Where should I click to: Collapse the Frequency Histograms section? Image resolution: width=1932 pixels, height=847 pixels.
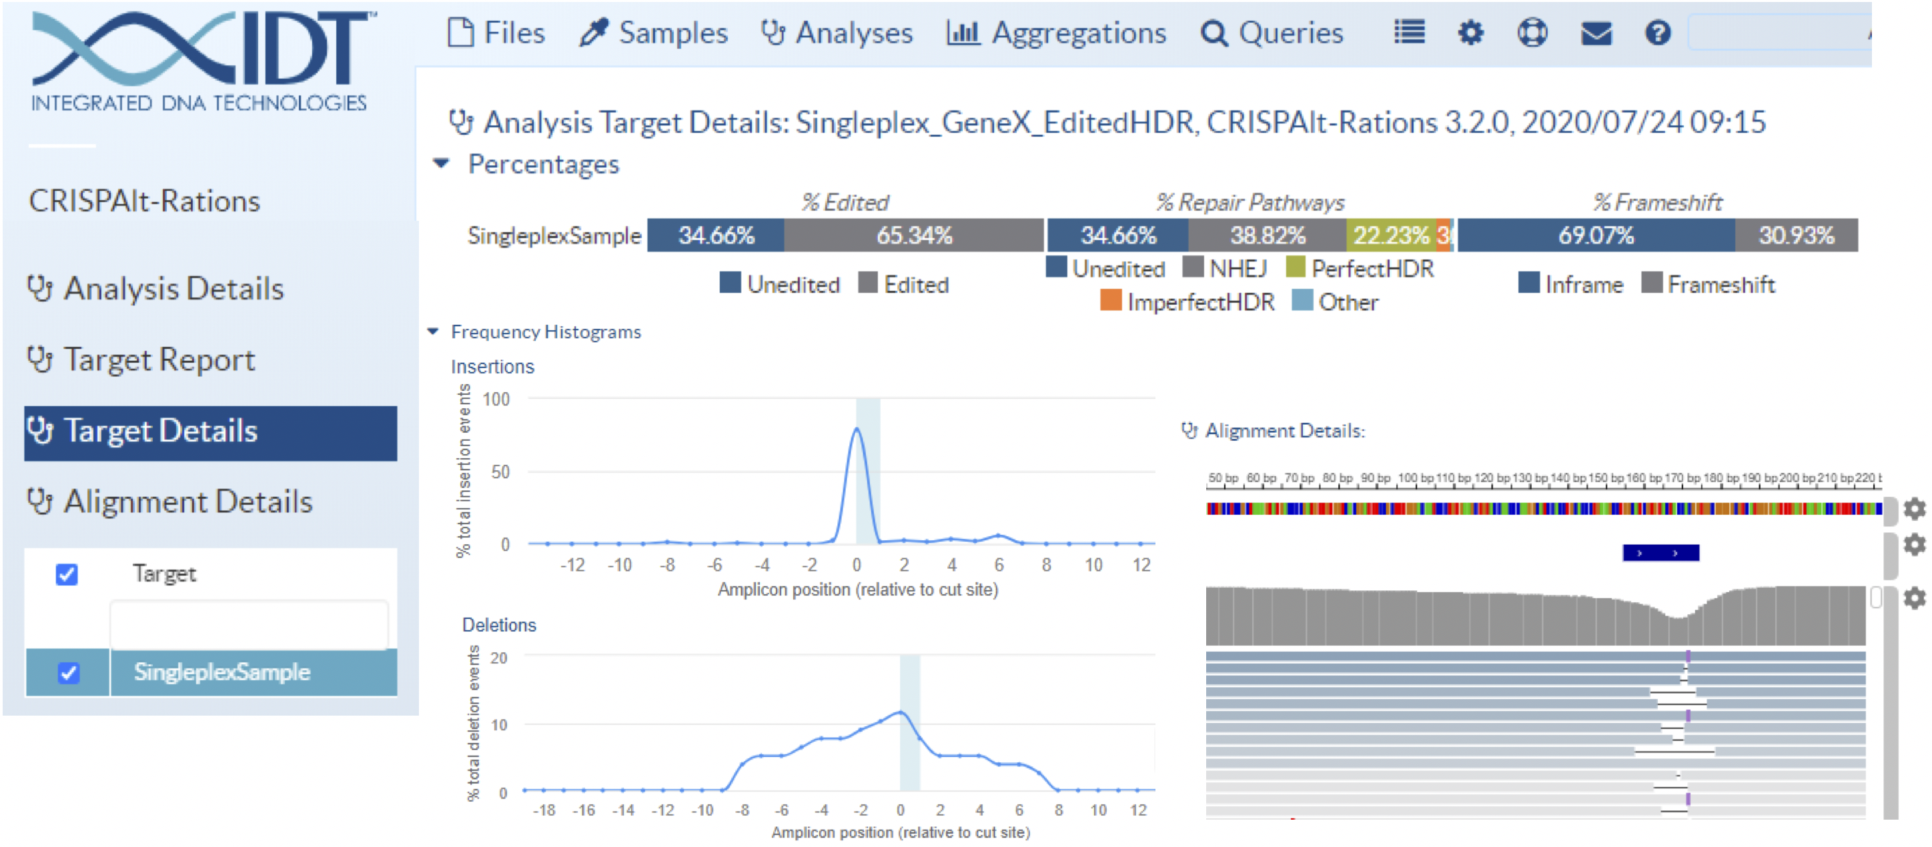(x=434, y=331)
